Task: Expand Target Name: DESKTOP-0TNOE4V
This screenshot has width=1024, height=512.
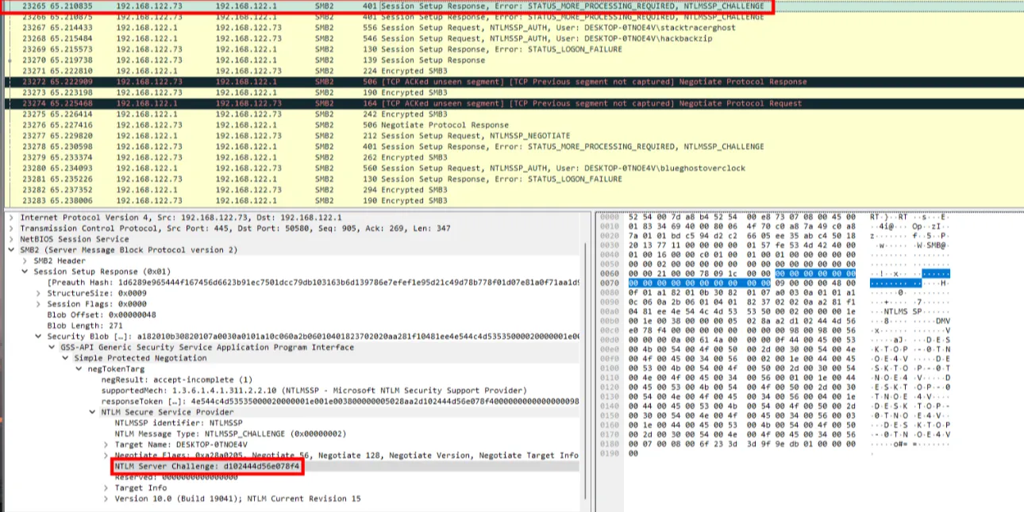Action: [107, 445]
